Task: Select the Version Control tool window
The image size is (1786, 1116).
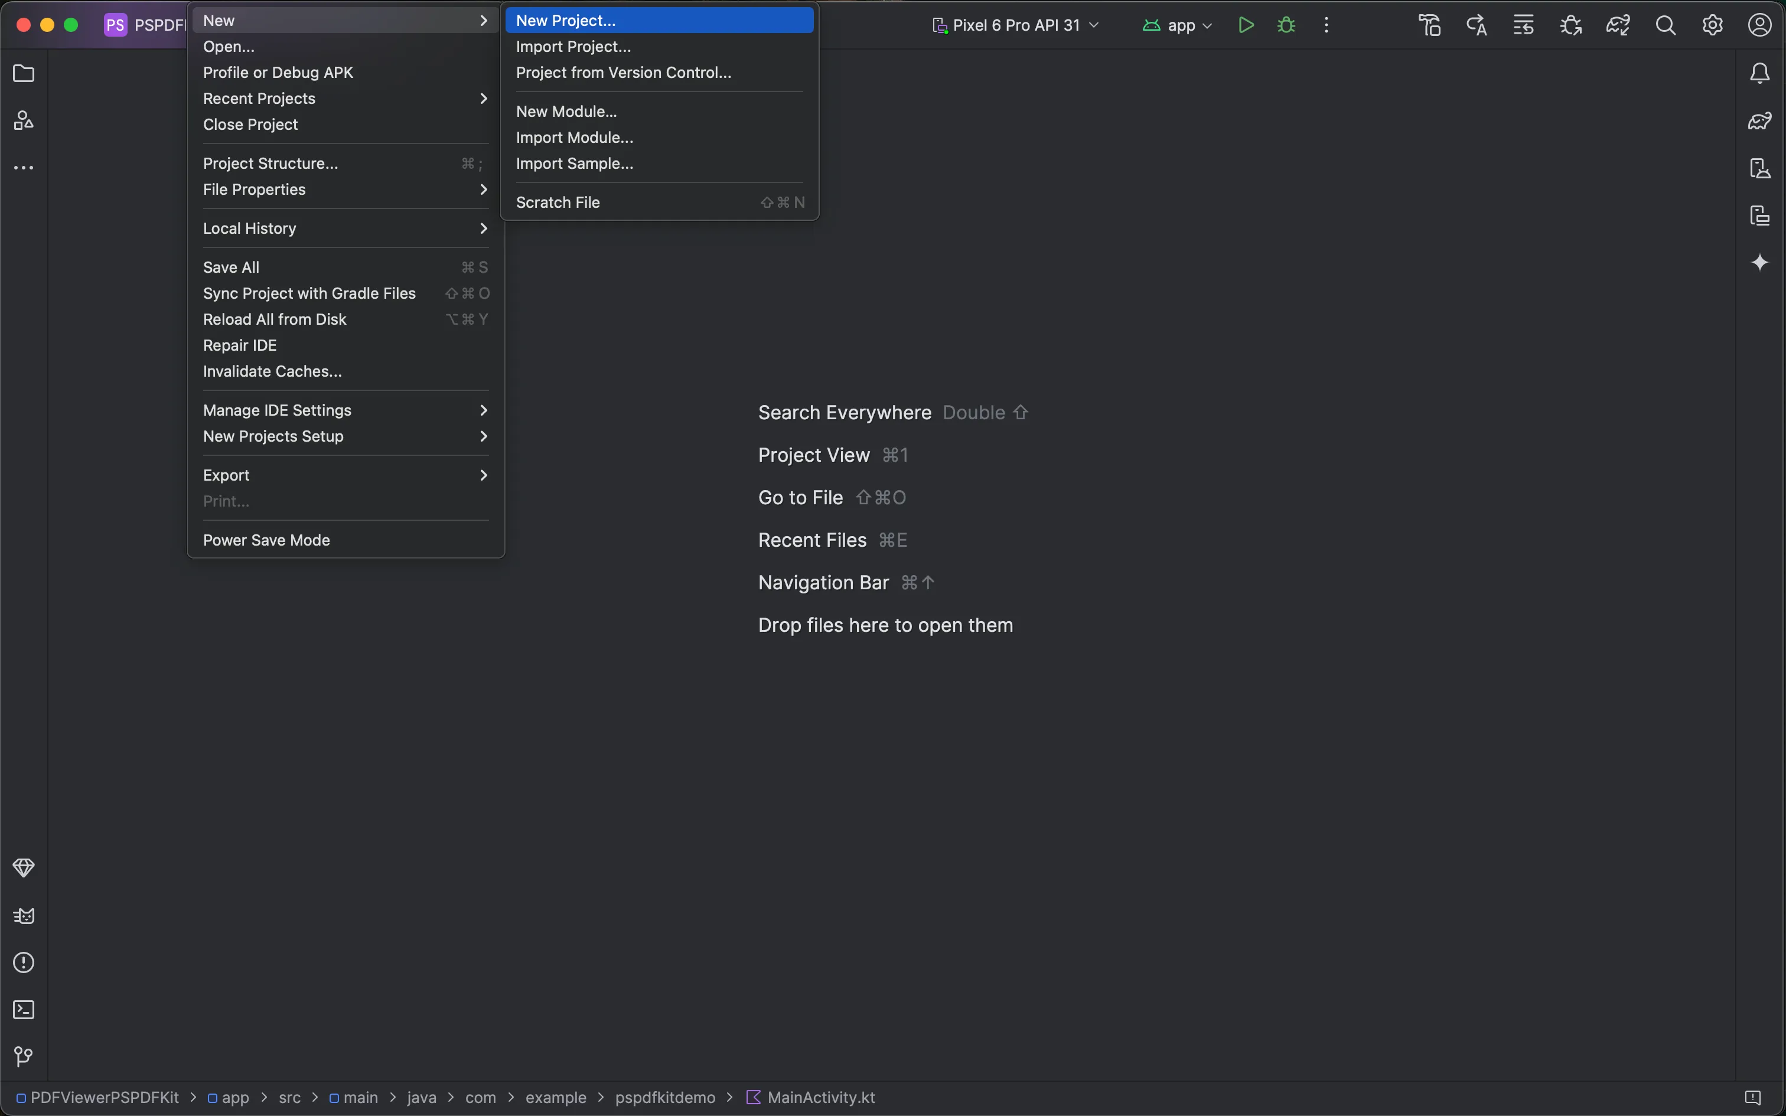Action: click(23, 1056)
